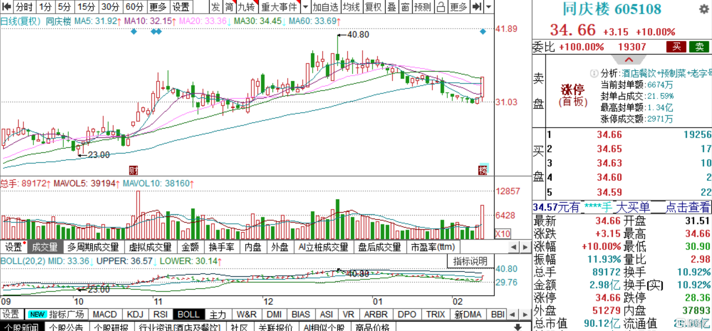Viewport: 712px width, 331px height.
Task: Move the volume indicator tabs left with arrow
Action: point(513,247)
